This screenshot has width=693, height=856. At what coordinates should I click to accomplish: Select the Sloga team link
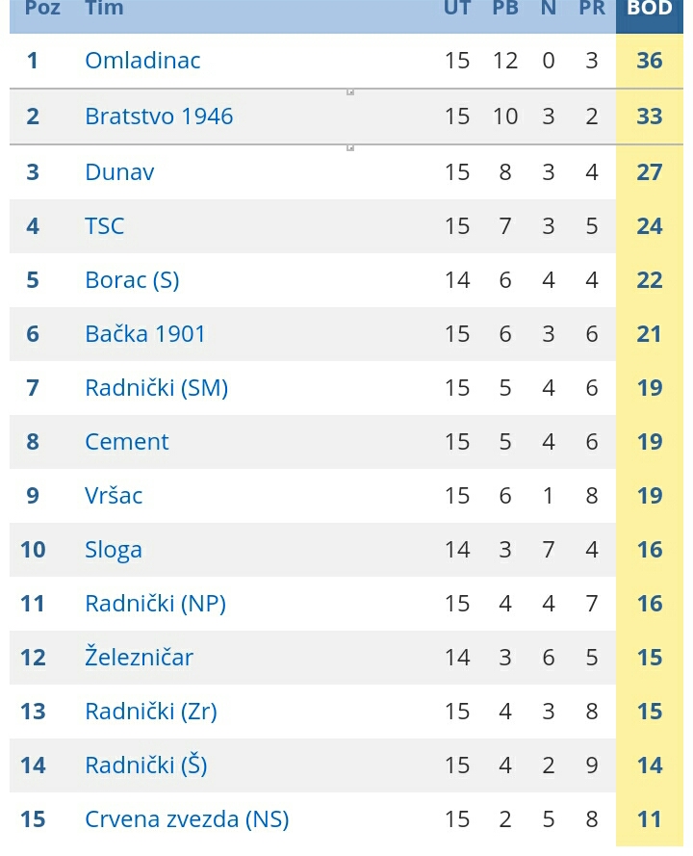pos(114,550)
